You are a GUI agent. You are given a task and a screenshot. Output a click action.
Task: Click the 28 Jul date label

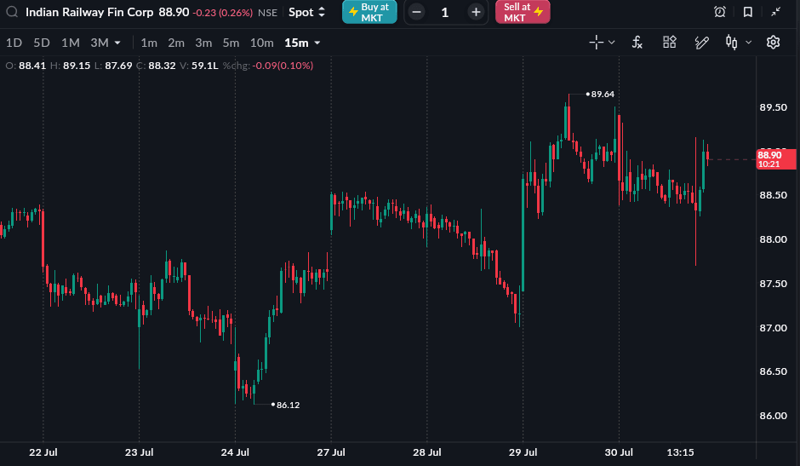(427, 452)
